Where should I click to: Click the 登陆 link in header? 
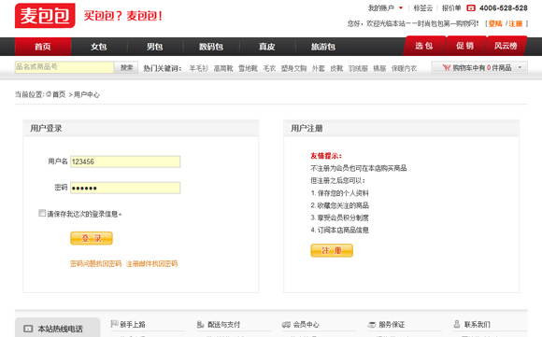pyautogui.click(x=495, y=23)
